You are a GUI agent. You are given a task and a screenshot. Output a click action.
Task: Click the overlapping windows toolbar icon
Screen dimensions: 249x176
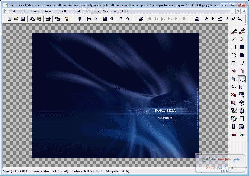tap(57, 19)
